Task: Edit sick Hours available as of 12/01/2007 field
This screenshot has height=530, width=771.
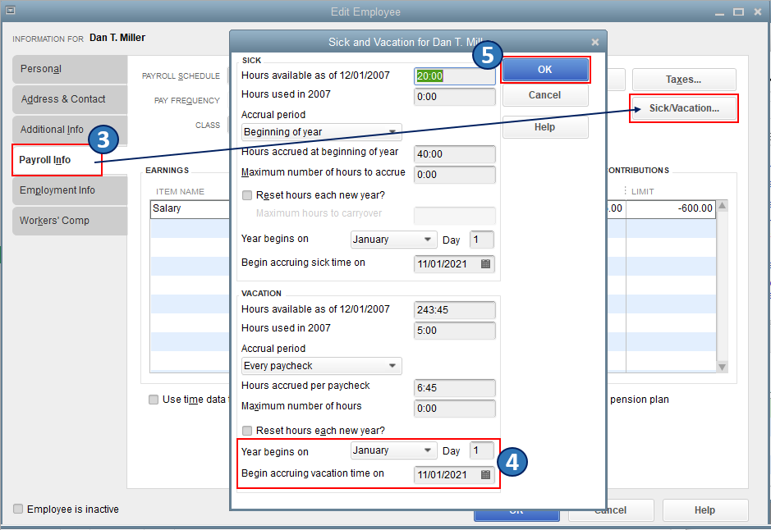Action: tap(455, 76)
